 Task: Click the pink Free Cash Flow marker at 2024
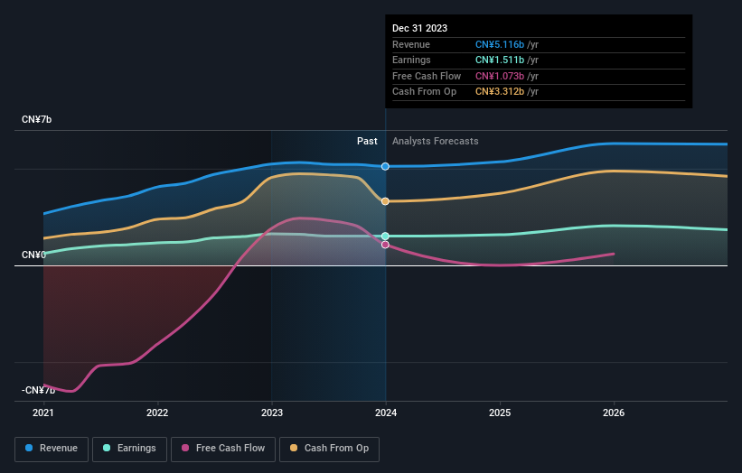pyautogui.click(x=385, y=245)
